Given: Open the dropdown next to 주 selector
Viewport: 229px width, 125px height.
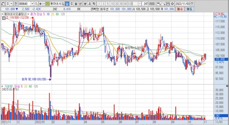Looking at the screenshot, I should click(x=11, y=4).
